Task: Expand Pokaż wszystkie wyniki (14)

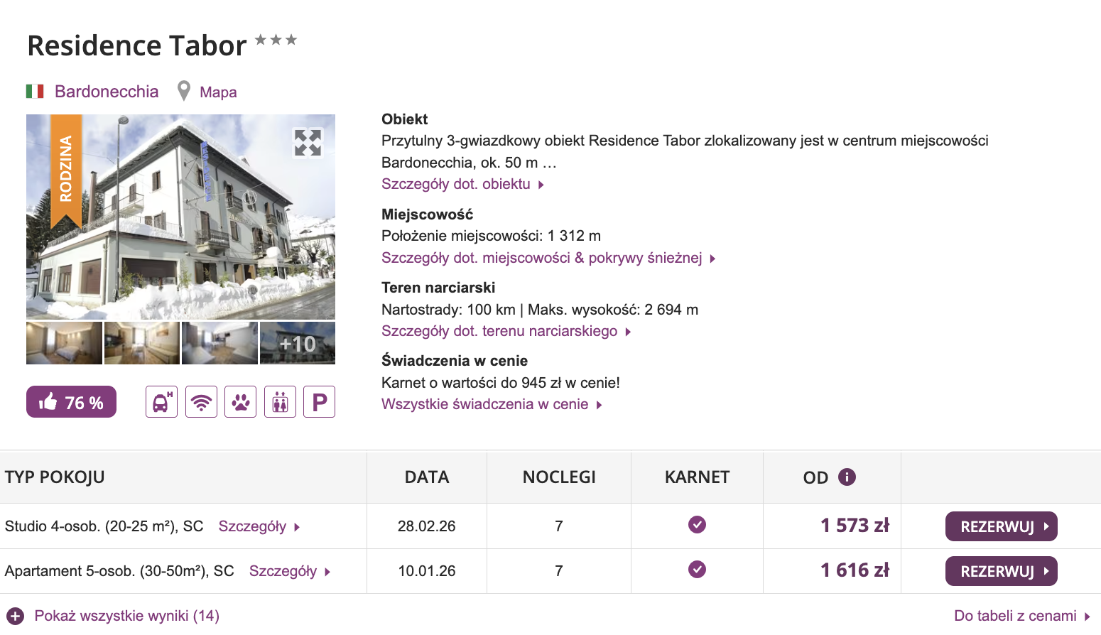Action: point(126,615)
